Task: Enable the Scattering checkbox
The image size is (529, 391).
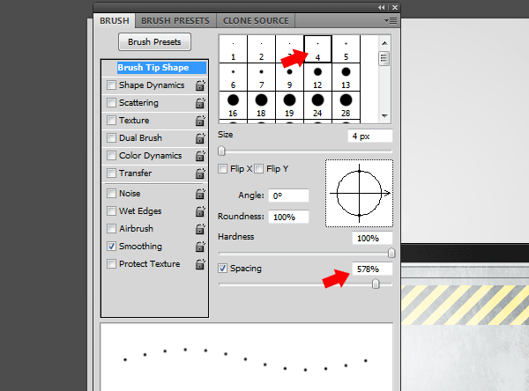Action: 111,102
